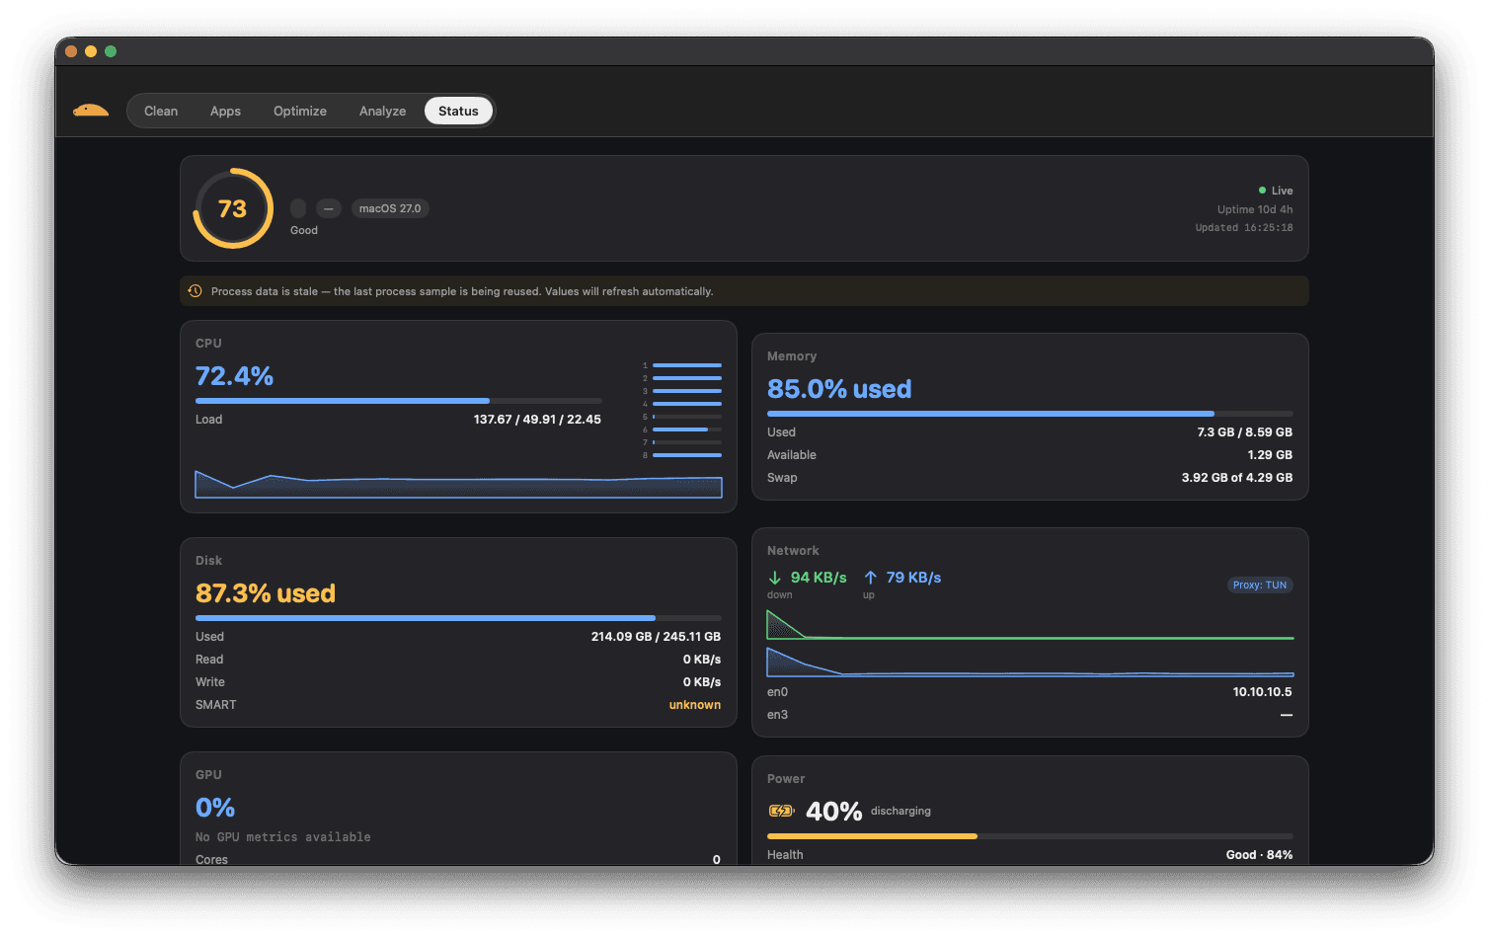Click the 79 KB/s upload rate

pos(913,578)
